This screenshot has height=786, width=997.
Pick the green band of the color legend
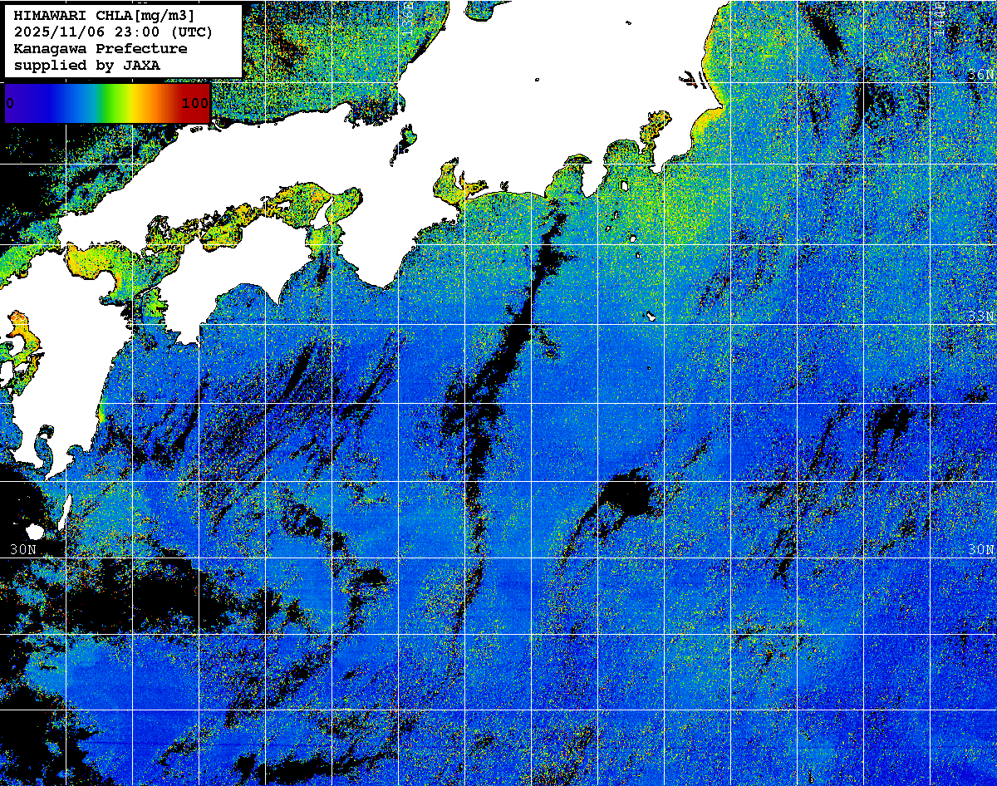tap(104, 104)
